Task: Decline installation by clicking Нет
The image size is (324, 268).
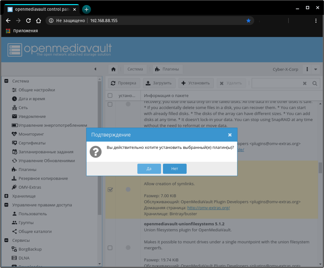Action: [x=175, y=169]
